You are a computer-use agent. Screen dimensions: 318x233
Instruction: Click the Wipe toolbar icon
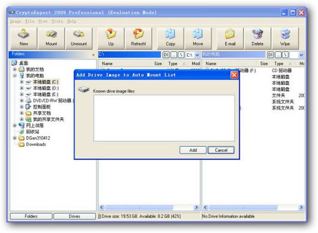click(x=285, y=39)
